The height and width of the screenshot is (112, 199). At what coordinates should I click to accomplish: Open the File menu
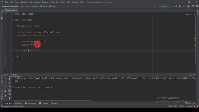6,2
